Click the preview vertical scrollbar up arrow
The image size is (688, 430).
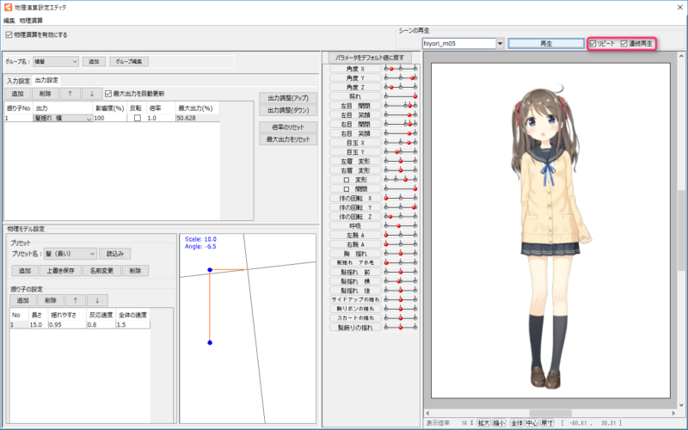click(681, 56)
